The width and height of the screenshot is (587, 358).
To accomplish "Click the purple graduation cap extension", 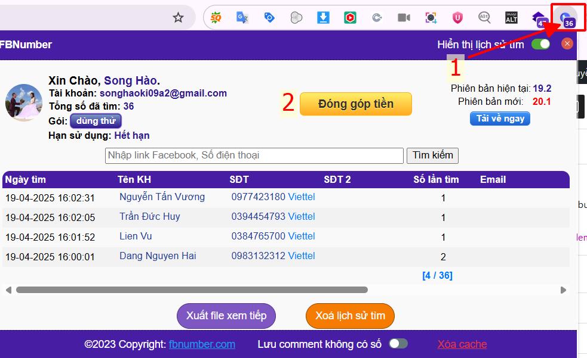I will click(x=539, y=18).
